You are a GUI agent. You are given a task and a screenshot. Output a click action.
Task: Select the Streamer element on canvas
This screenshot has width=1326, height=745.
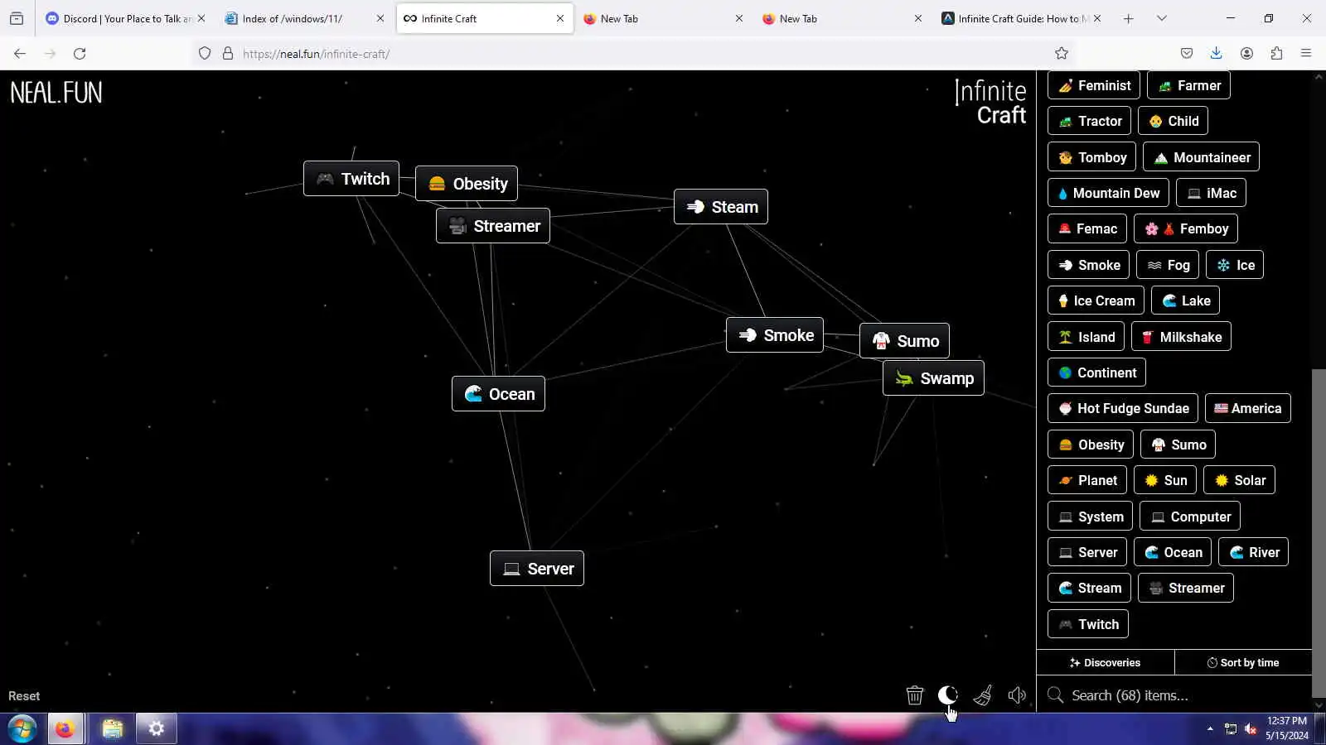493,226
